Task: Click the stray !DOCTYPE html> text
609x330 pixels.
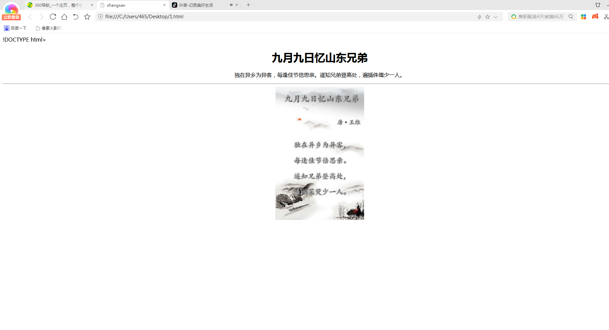Action: [24, 40]
